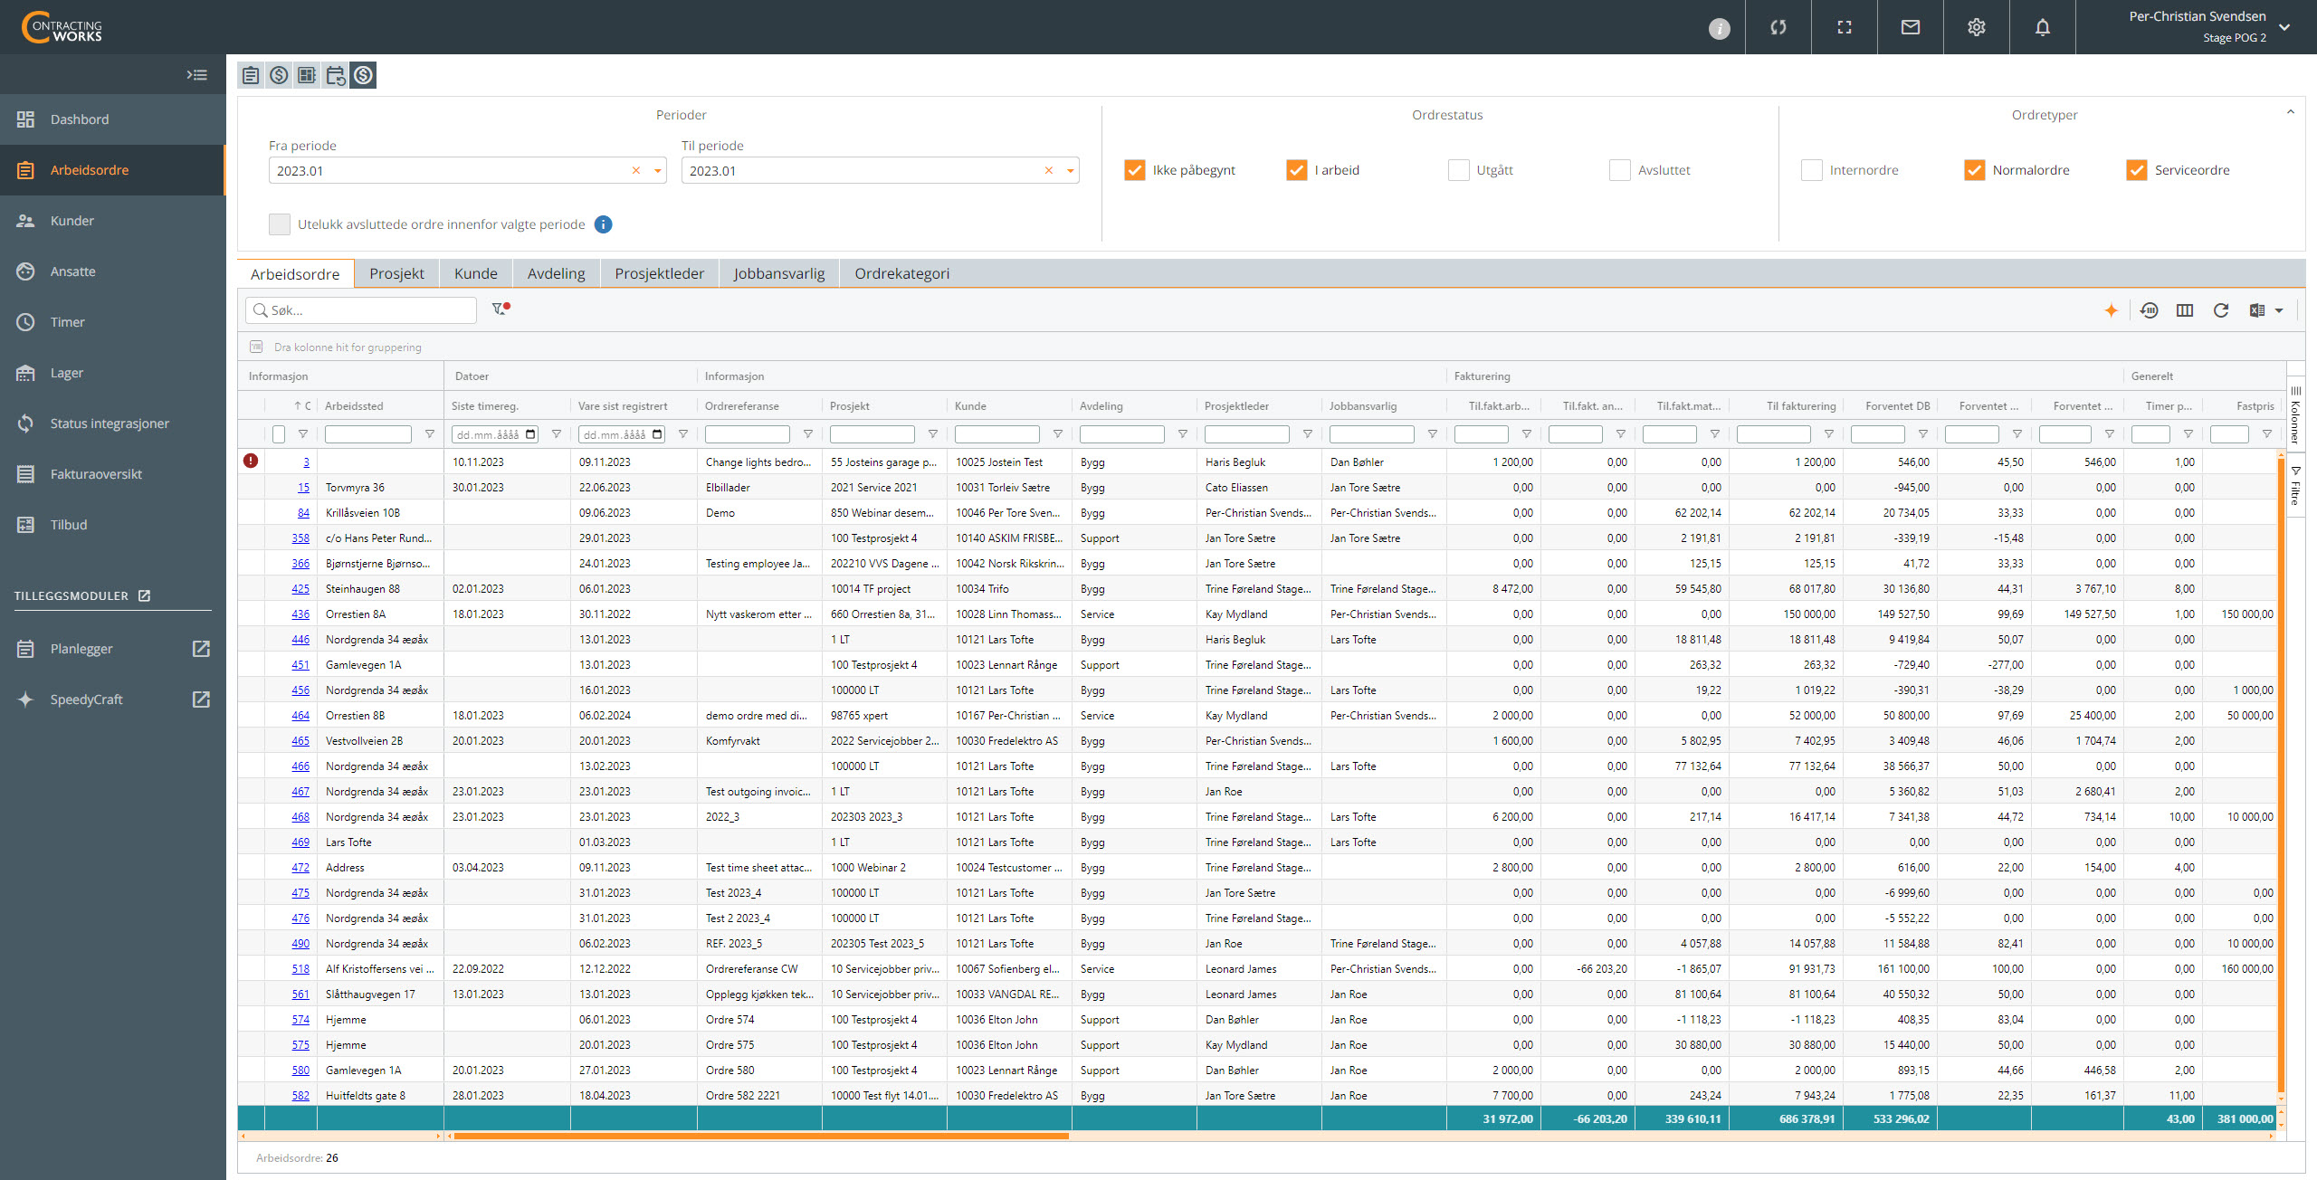Clear the Til periode value
The height and width of the screenshot is (1180, 2317).
1049,170
